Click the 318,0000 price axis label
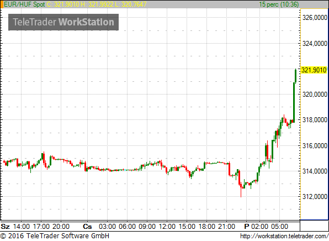 point(315,120)
